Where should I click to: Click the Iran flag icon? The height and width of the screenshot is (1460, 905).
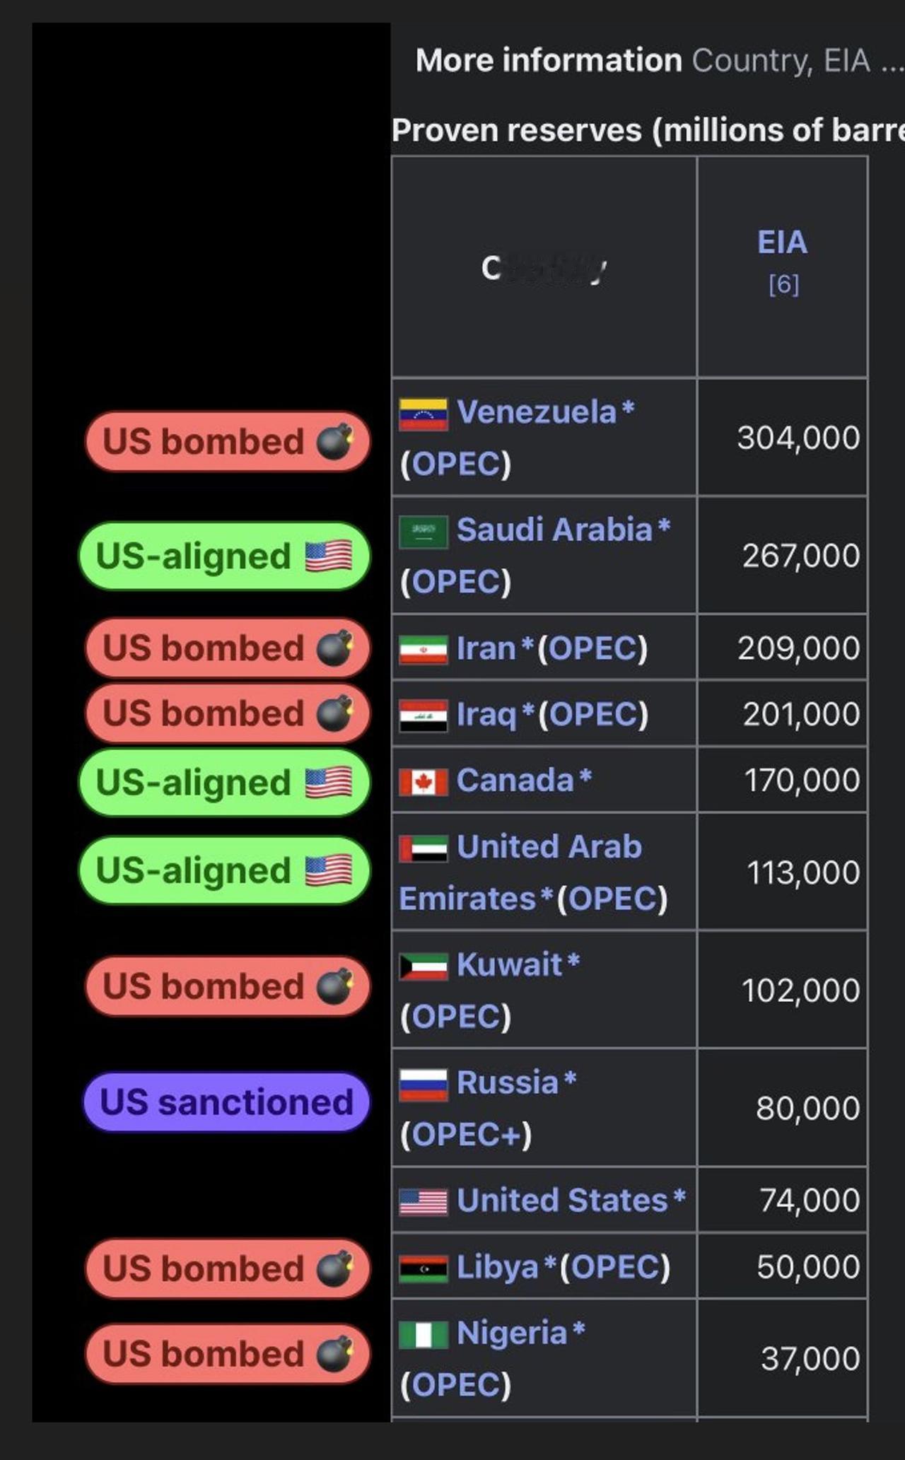click(423, 649)
